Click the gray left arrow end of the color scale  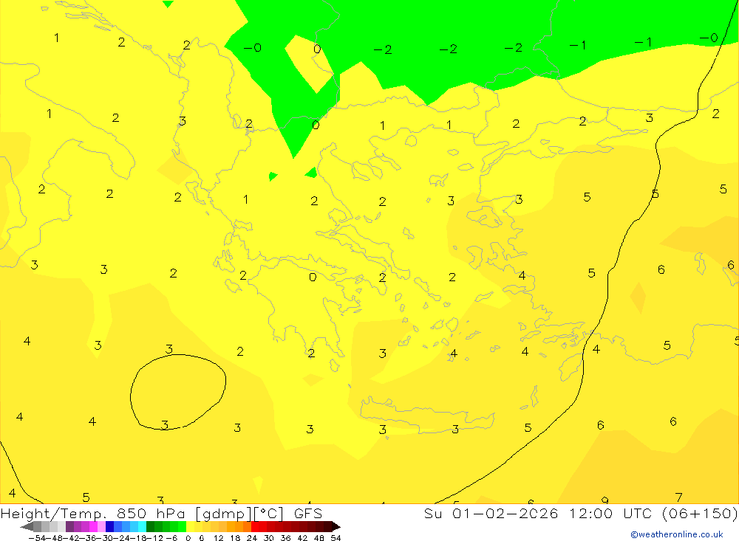[27, 527]
